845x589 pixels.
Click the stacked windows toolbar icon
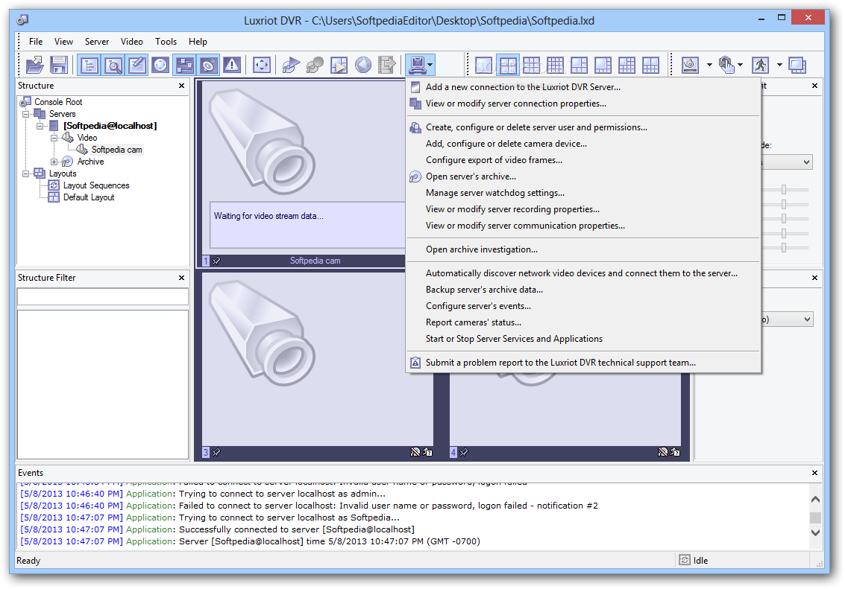pyautogui.click(x=797, y=65)
